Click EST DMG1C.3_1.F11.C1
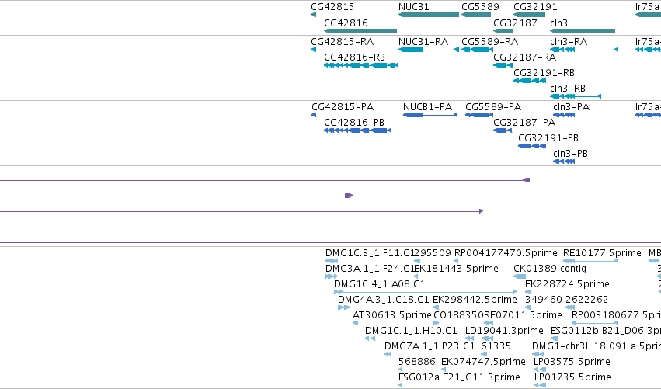Screen dimensions: 661x389 coord(371,253)
